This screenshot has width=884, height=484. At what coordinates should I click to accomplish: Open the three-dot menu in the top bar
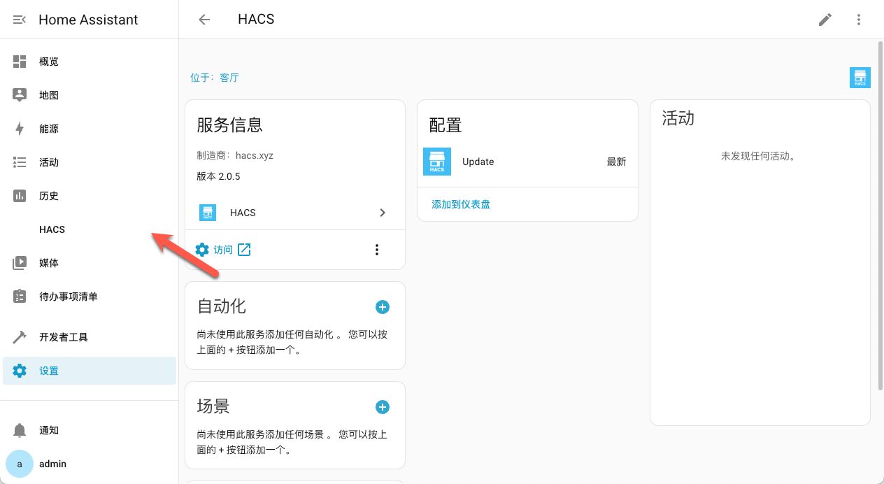(859, 20)
